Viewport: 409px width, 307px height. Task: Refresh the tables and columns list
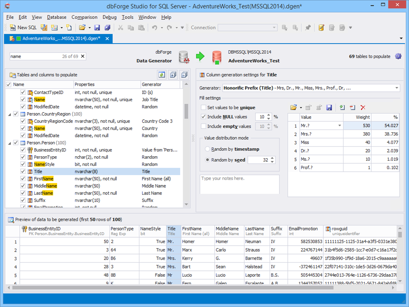tap(161, 74)
